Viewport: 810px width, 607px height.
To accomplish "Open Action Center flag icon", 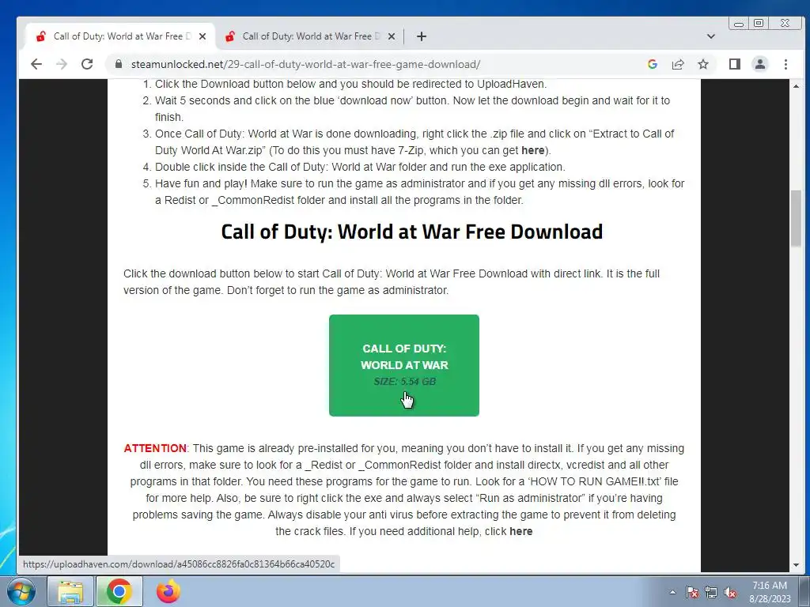I will [691, 592].
